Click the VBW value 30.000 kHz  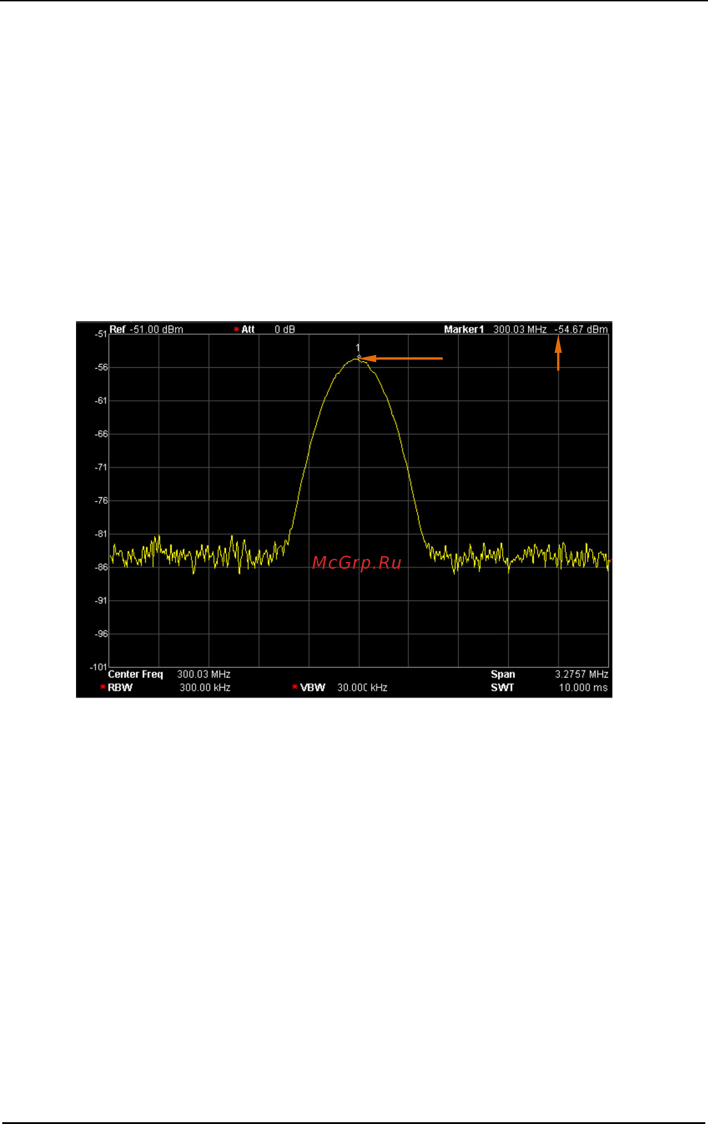(362, 687)
